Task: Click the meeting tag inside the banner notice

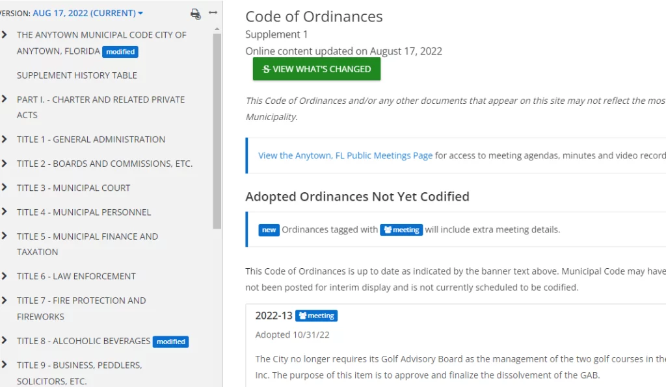Action: (x=401, y=229)
